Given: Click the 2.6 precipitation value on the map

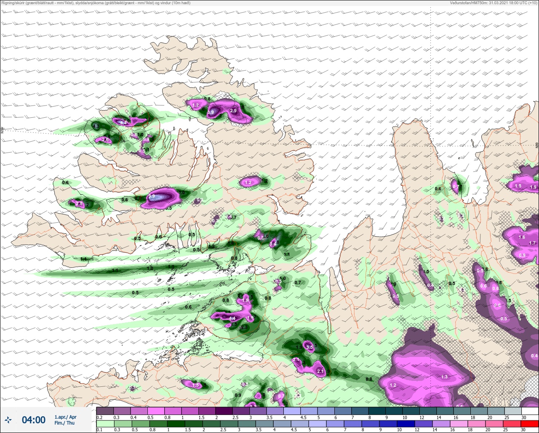Looking at the screenshot, I should (105, 140).
